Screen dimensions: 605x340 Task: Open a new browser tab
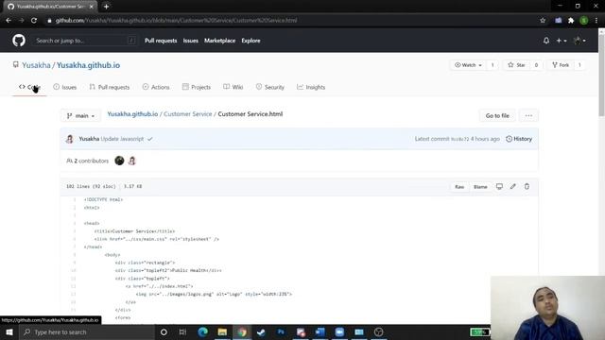click(106, 7)
